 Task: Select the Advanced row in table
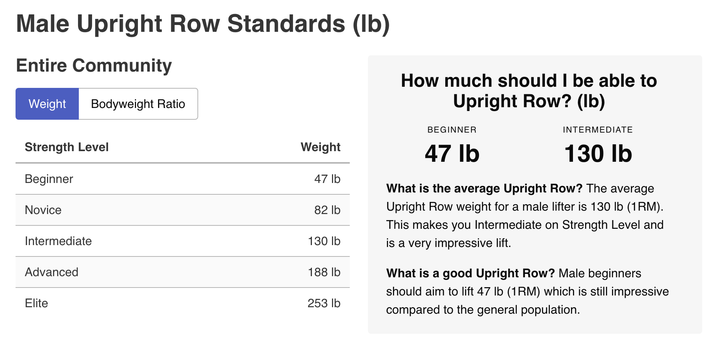182,272
